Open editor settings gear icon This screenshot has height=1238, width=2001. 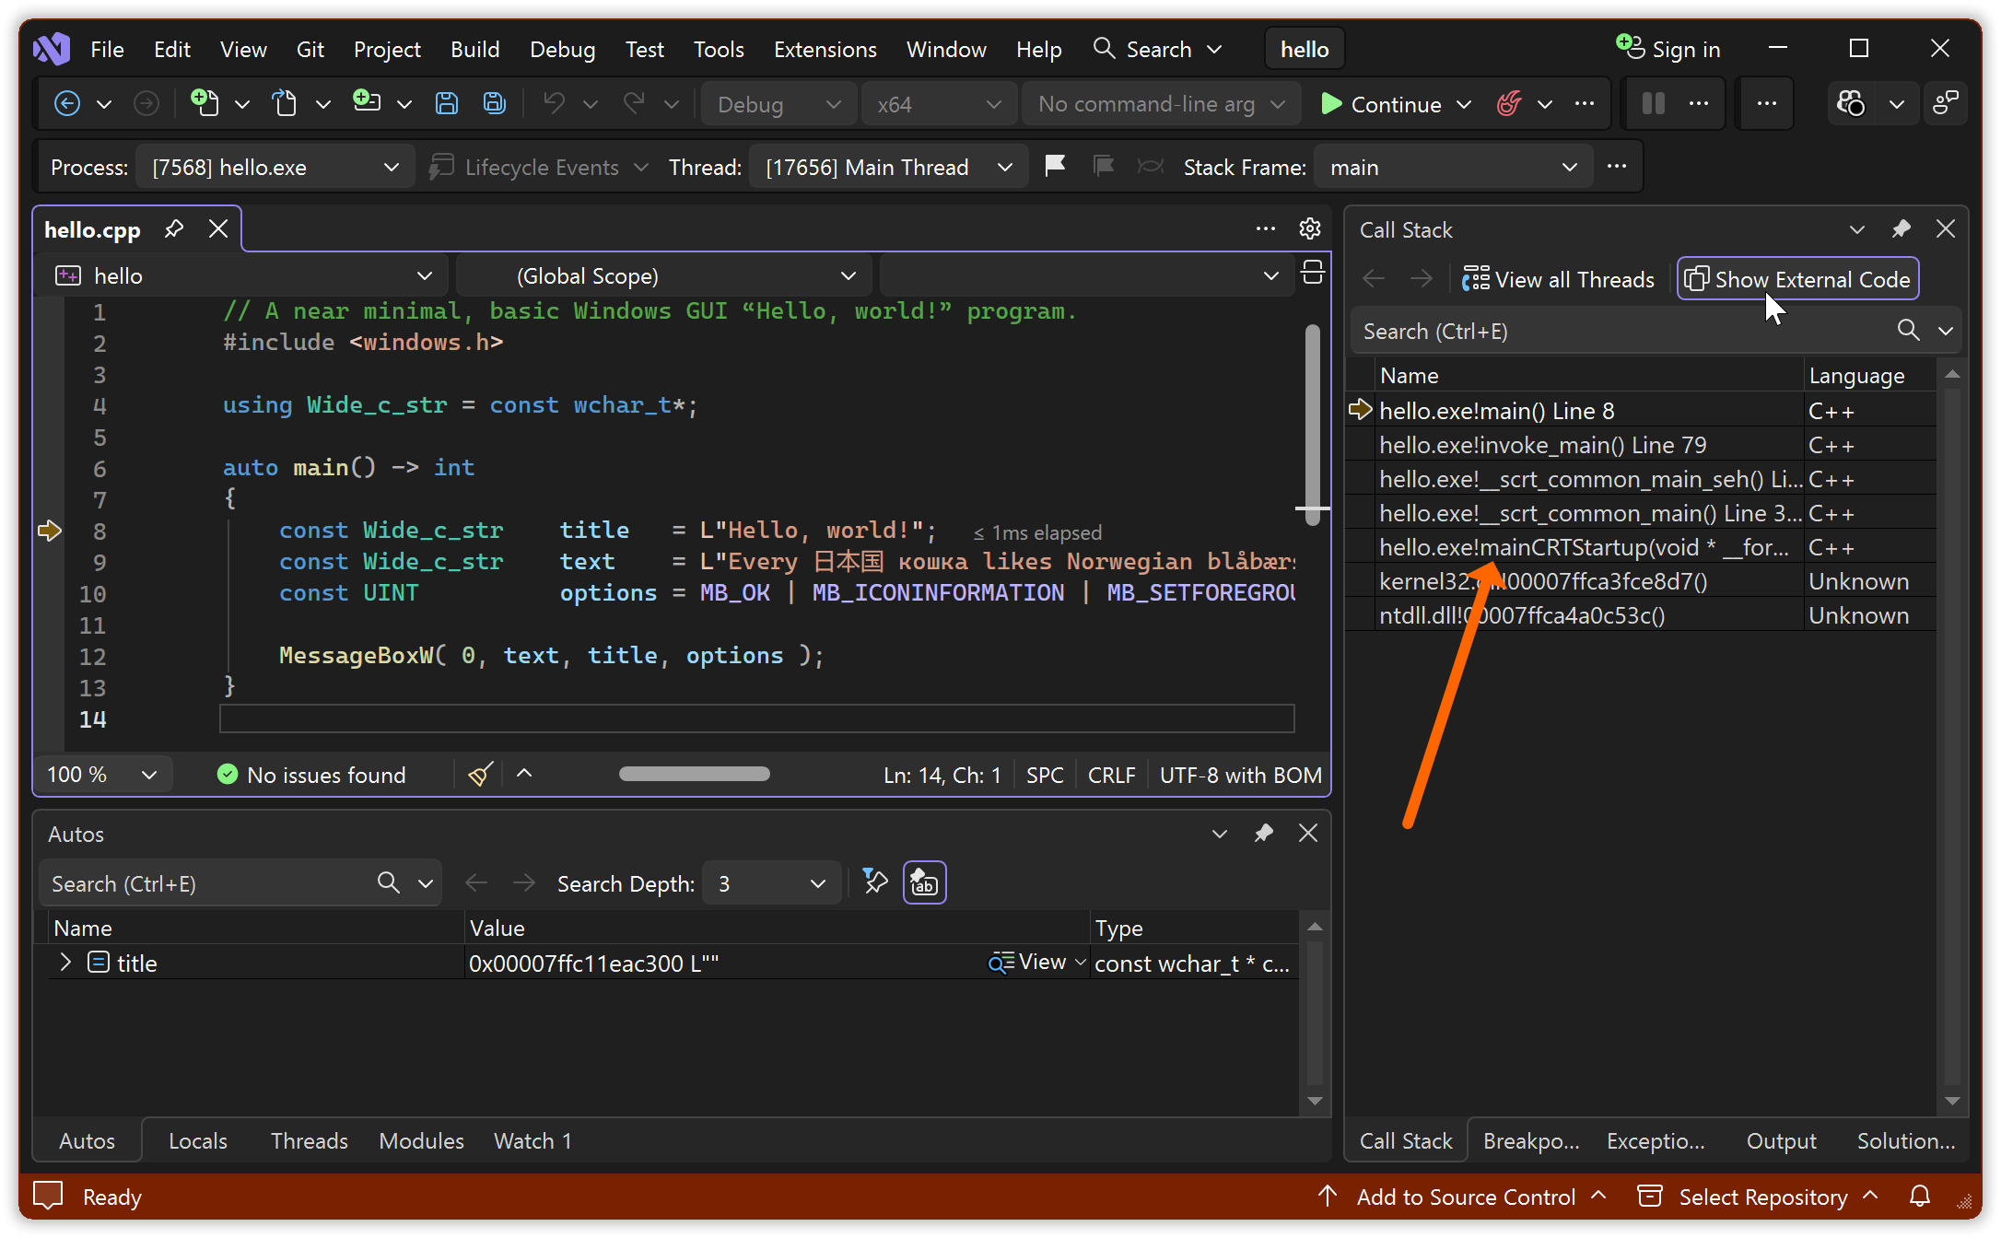click(x=1310, y=228)
